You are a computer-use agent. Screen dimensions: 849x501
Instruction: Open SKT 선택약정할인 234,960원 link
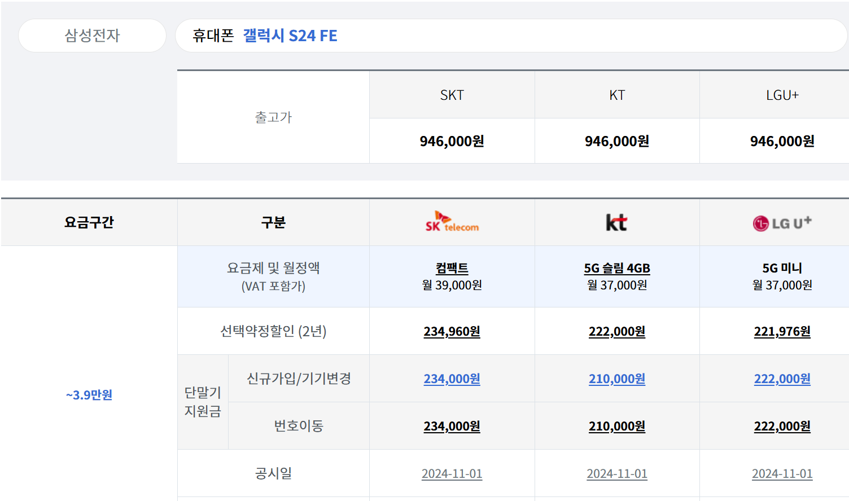point(452,331)
